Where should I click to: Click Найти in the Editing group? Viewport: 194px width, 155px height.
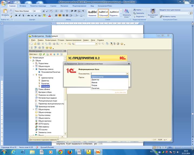pos(138,10)
